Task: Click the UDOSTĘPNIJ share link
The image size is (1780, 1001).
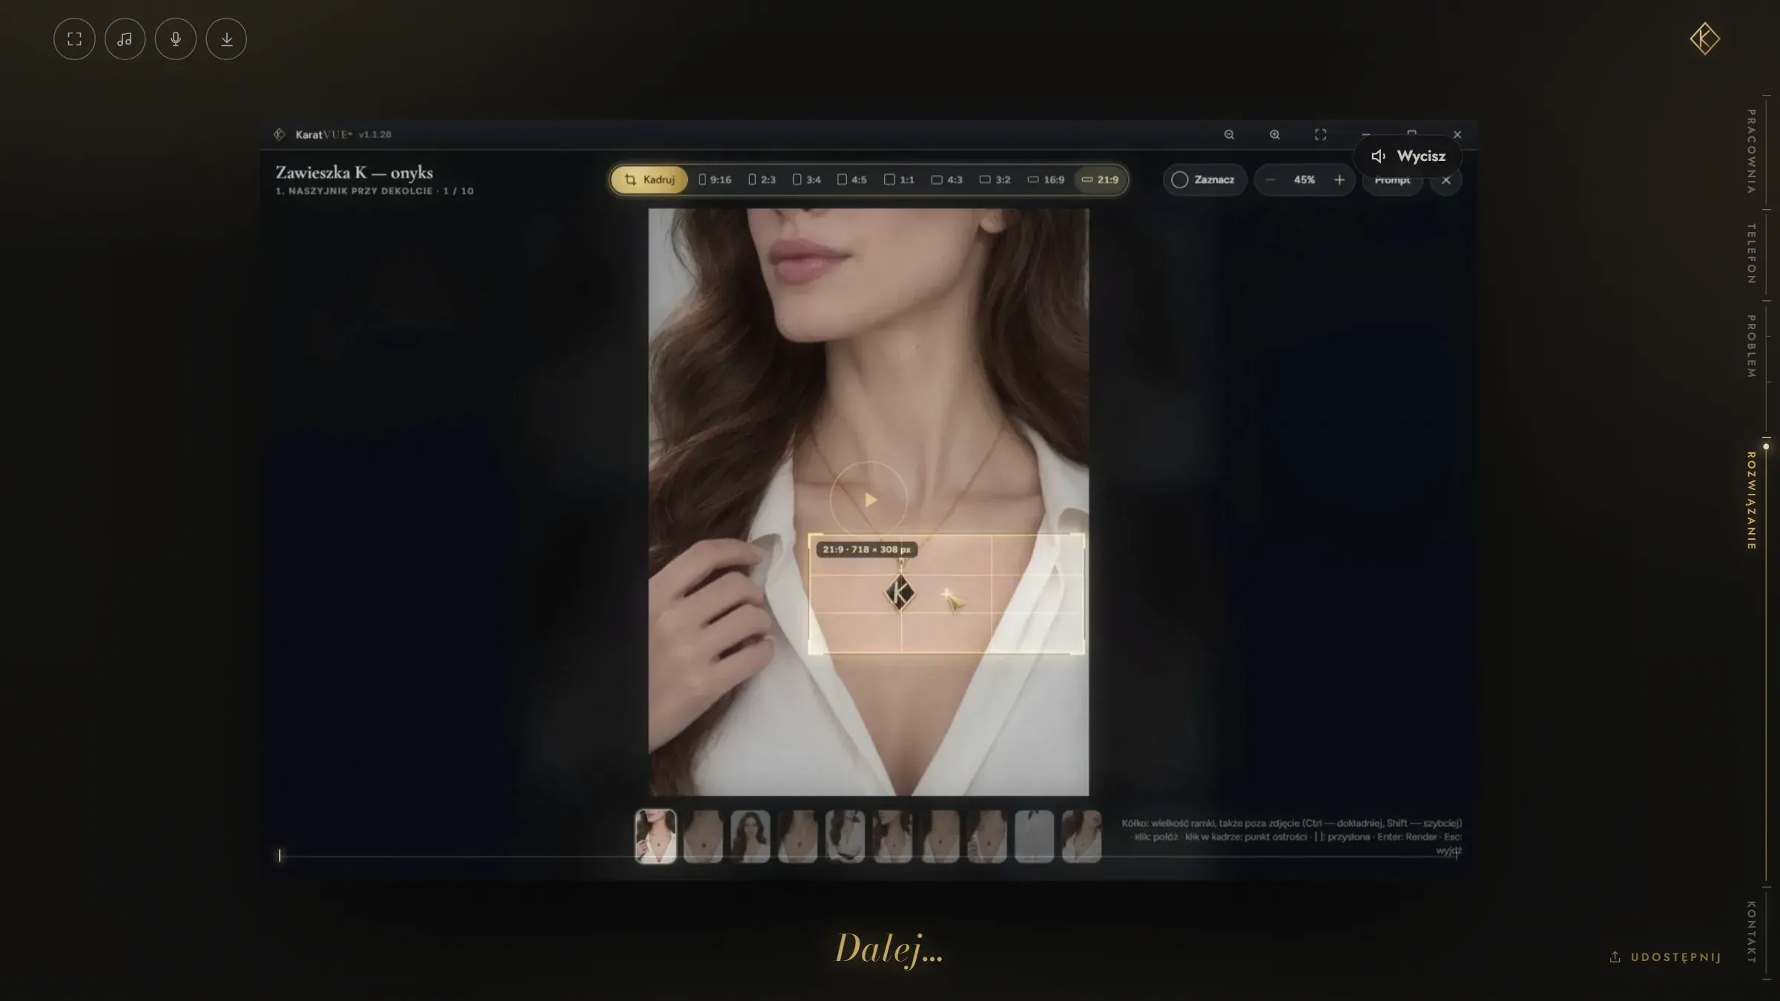Action: tap(1666, 957)
